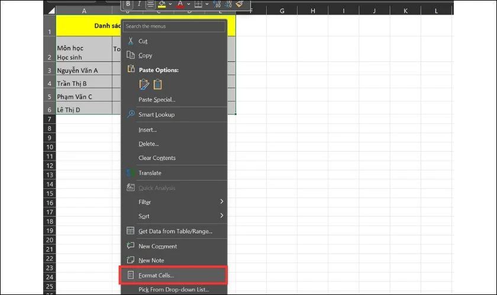Toggle Bold in the mini toolbar
Screen dimensions: 497x295
pyautogui.click(x=128, y=4)
